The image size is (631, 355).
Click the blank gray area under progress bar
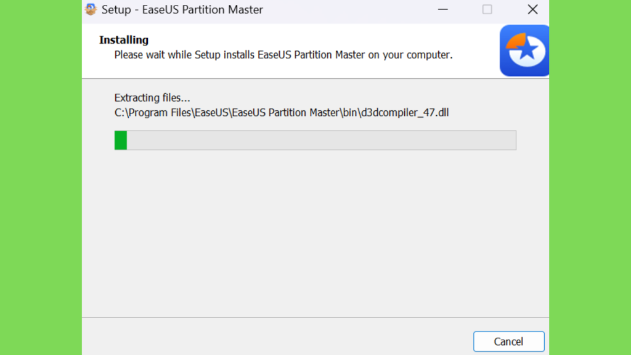[315, 234]
